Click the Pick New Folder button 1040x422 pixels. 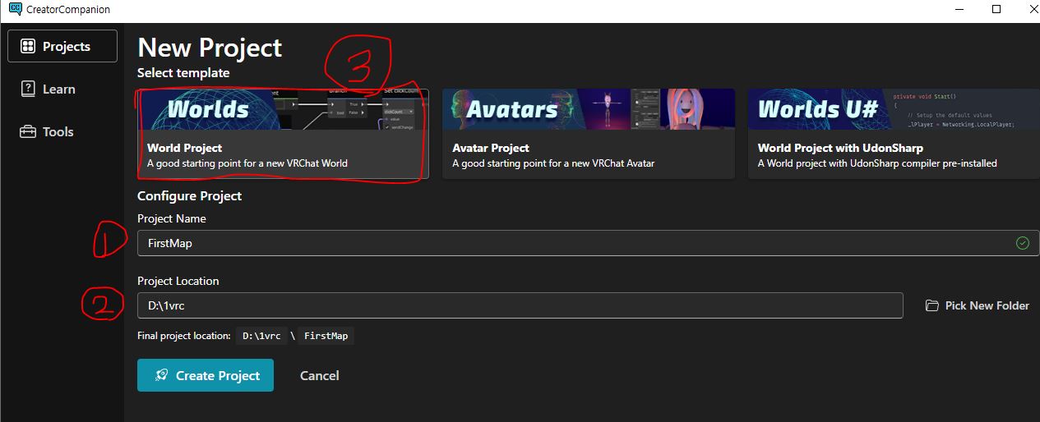(x=977, y=305)
